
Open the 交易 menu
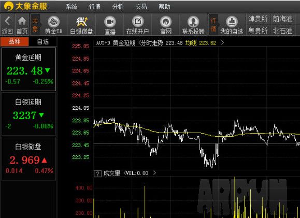141,7
